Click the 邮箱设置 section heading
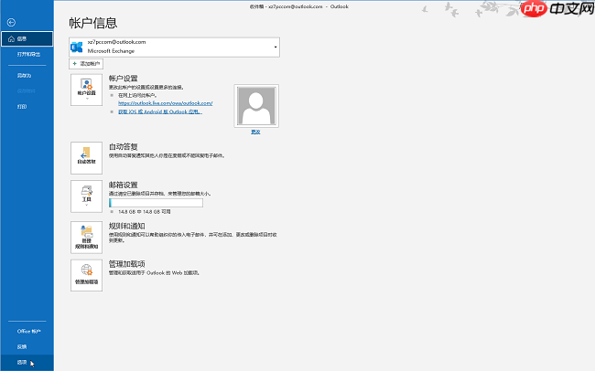This screenshot has width=595, height=371. pos(124,185)
